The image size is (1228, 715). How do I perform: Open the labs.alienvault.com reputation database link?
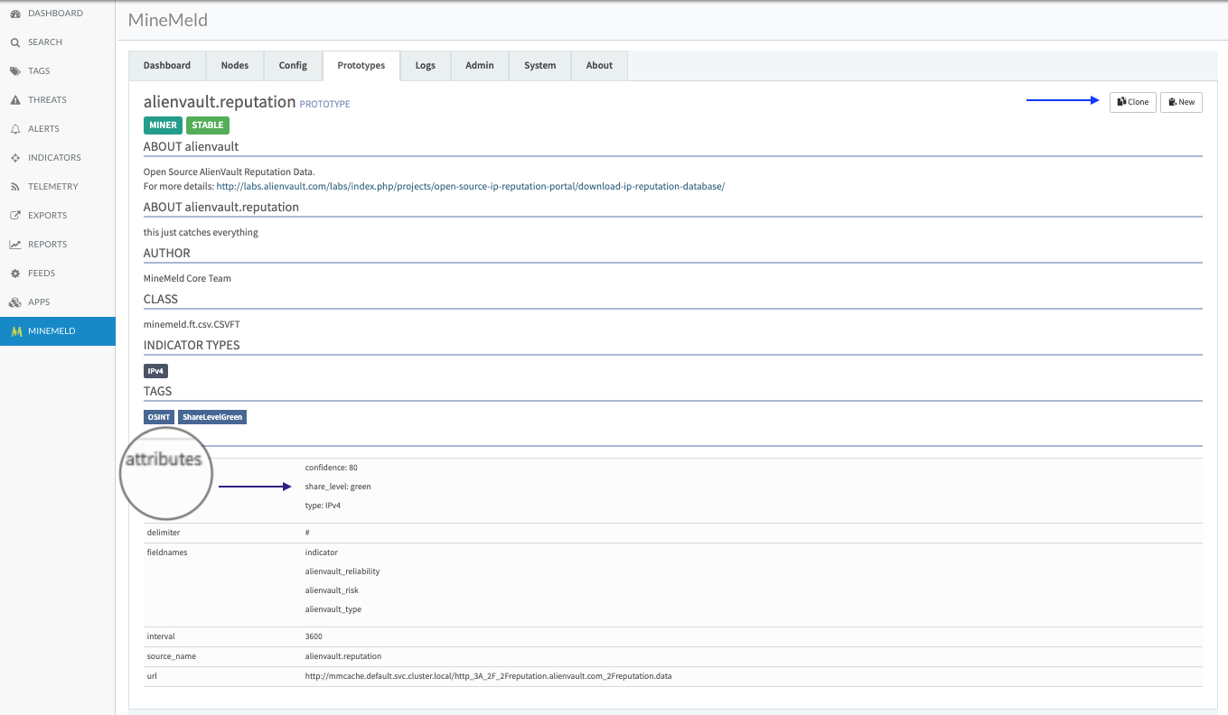[470, 187]
